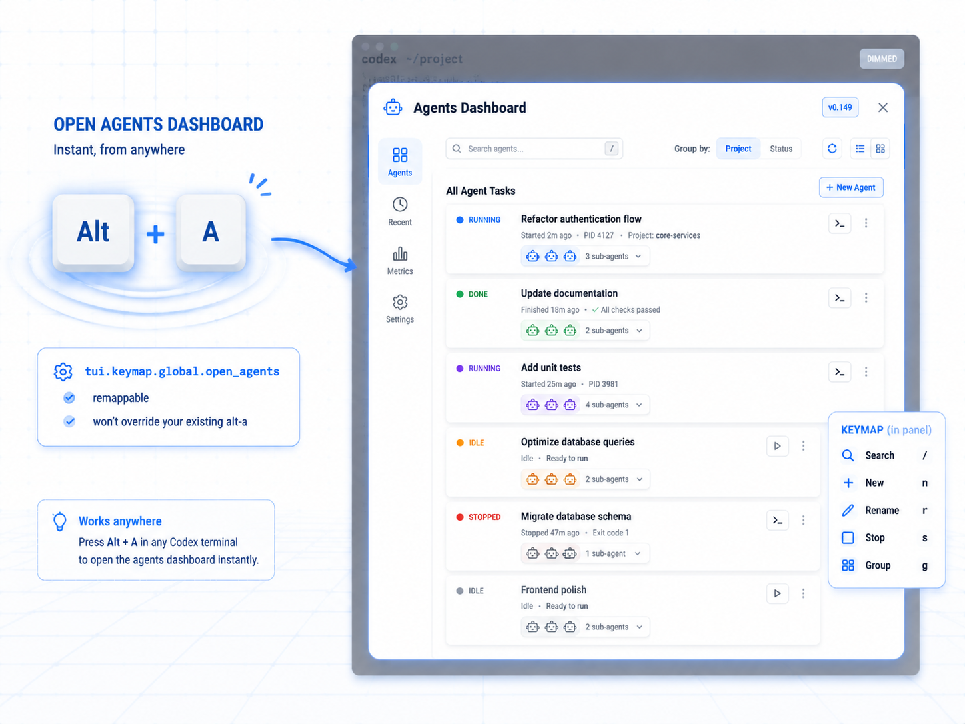This screenshot has height=724, width=965.
Task: Group agents by Status
Action: (781, 149)
